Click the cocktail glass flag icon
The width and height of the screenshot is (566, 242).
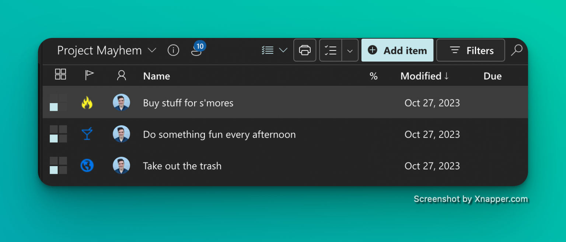(x=87, y=134)
